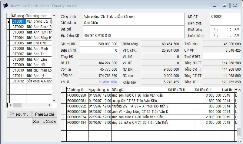Maximize the Quan ly thu chi window
The width and height of the screenshot is (243, 144).
225,5
